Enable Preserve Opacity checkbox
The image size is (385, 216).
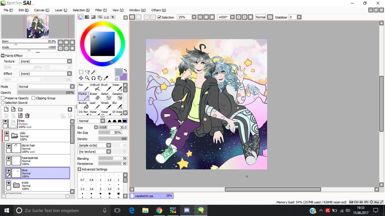coord(3,98)
